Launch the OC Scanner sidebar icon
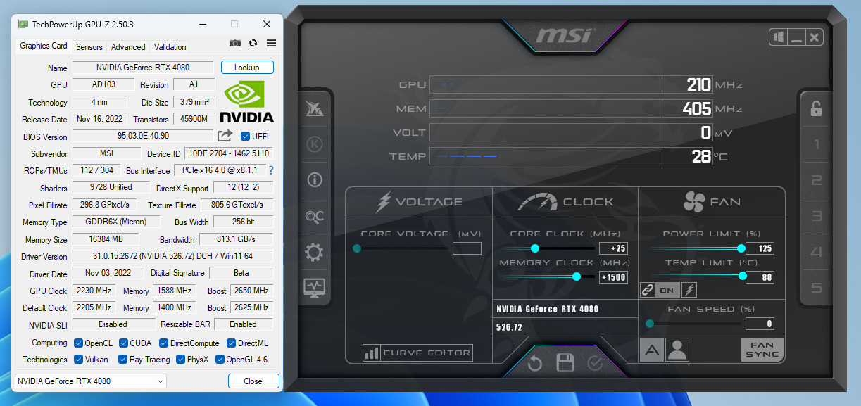Screen dimensions: 861x406 pyautogui.click(x=314, y=217)
